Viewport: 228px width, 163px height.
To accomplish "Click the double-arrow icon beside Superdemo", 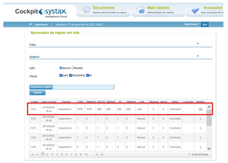I will [31, 24].
